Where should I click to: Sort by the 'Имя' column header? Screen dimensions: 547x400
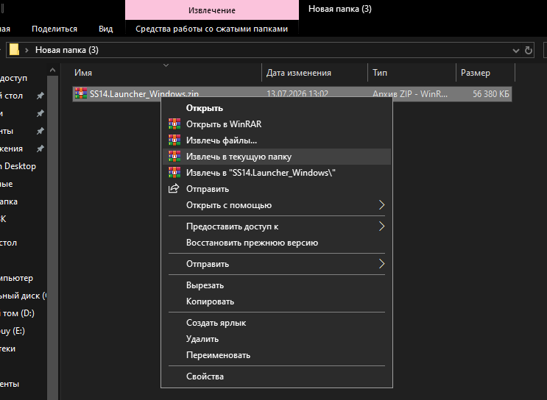(166, 73)
